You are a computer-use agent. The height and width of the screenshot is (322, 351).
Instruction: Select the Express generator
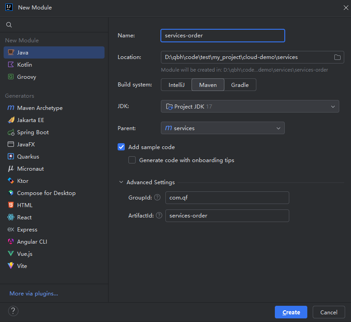click(54, 229)
